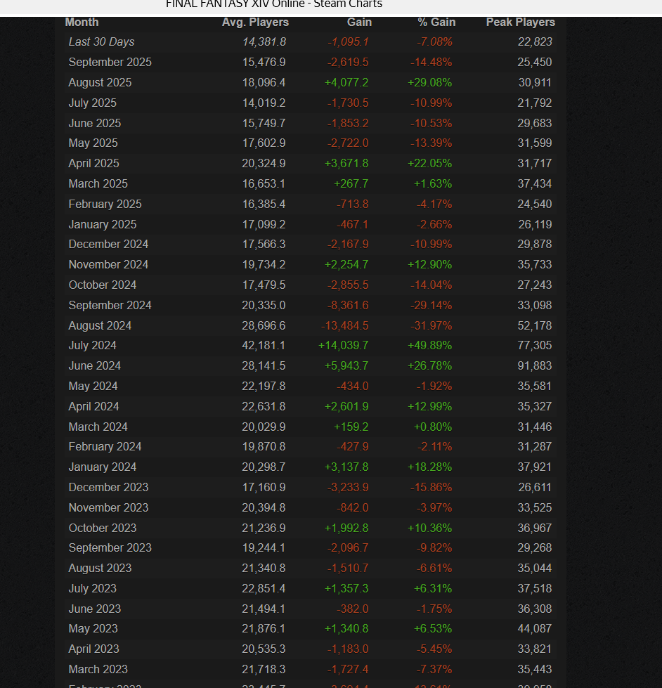662x688 pixels.
Task: Click gain value +14,039.7
Action: coord(344,346)
